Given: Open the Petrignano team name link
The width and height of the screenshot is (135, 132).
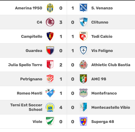Looking at the screenshot, I should pyautogui.click(x=31, y=79).
